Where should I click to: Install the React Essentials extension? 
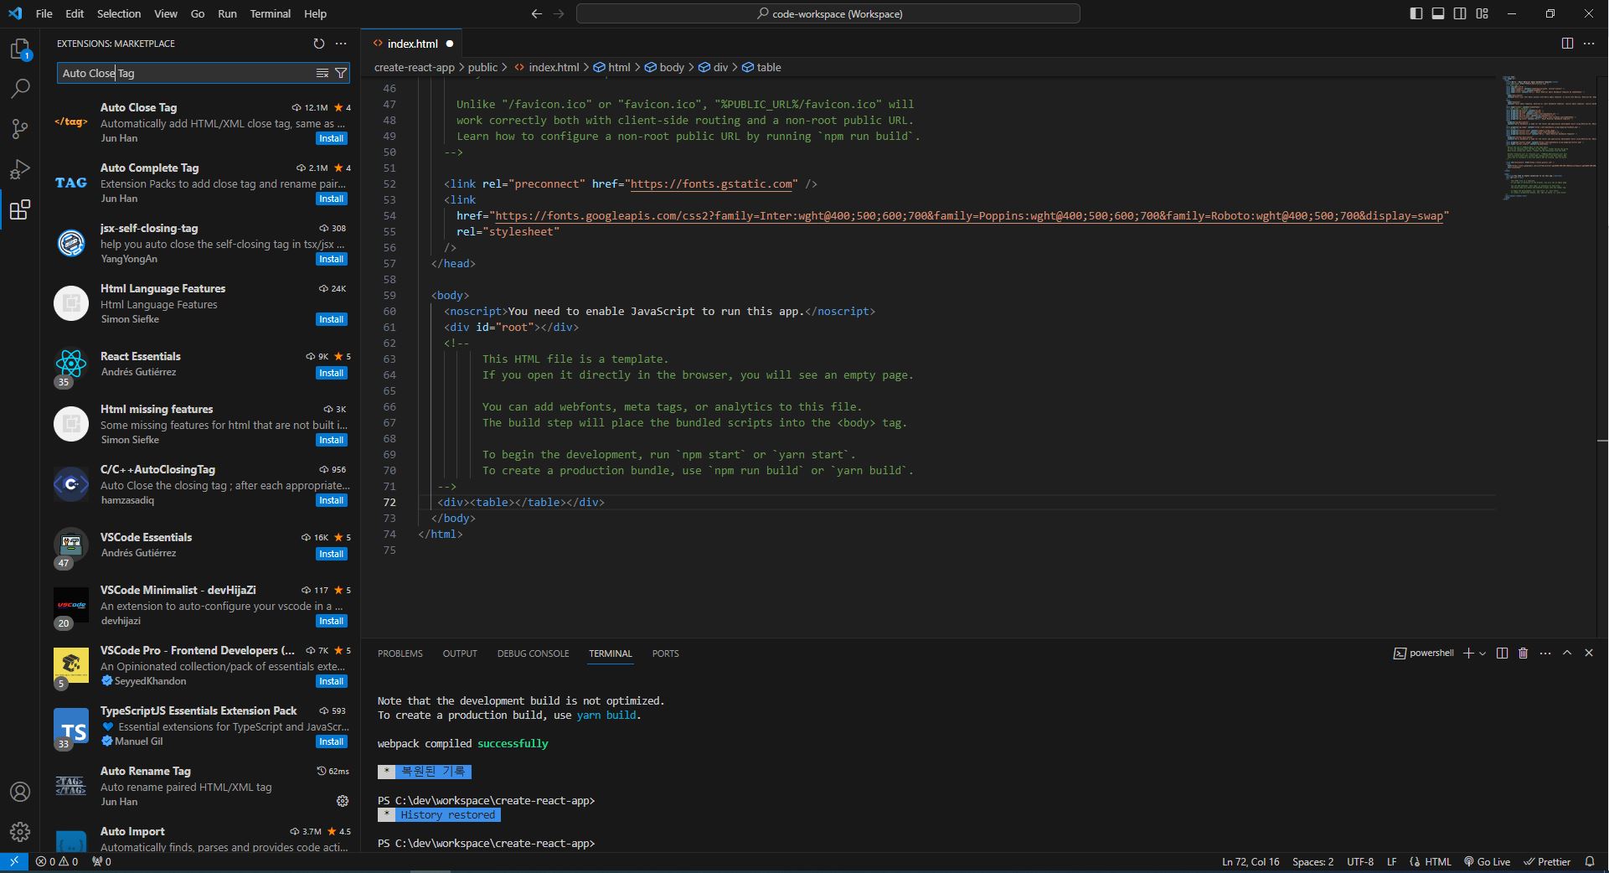pyautogui.click(x=332, y=373)
